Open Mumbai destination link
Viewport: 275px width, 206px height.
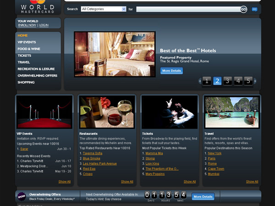[214, 174]
